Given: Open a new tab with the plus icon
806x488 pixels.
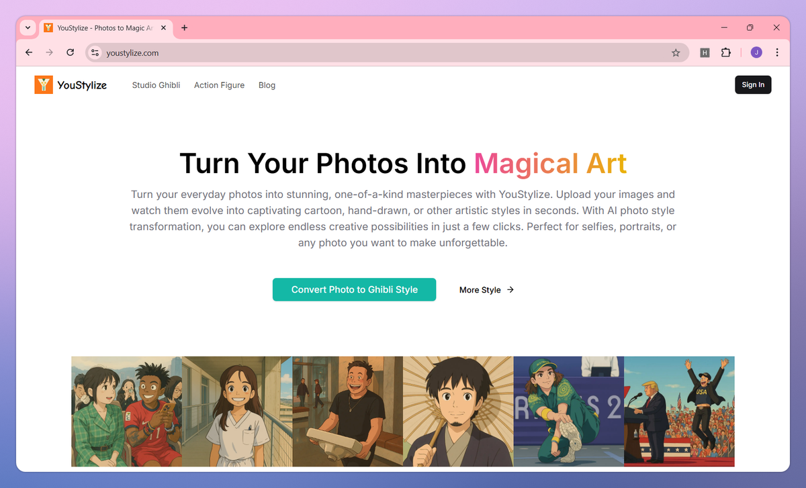Looking at the screenshot, I should coord(184,28).
